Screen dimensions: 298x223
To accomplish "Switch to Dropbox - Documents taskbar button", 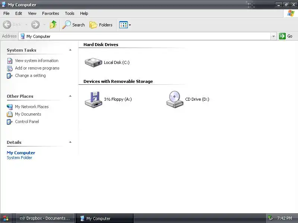I will [x=45, y=218].
